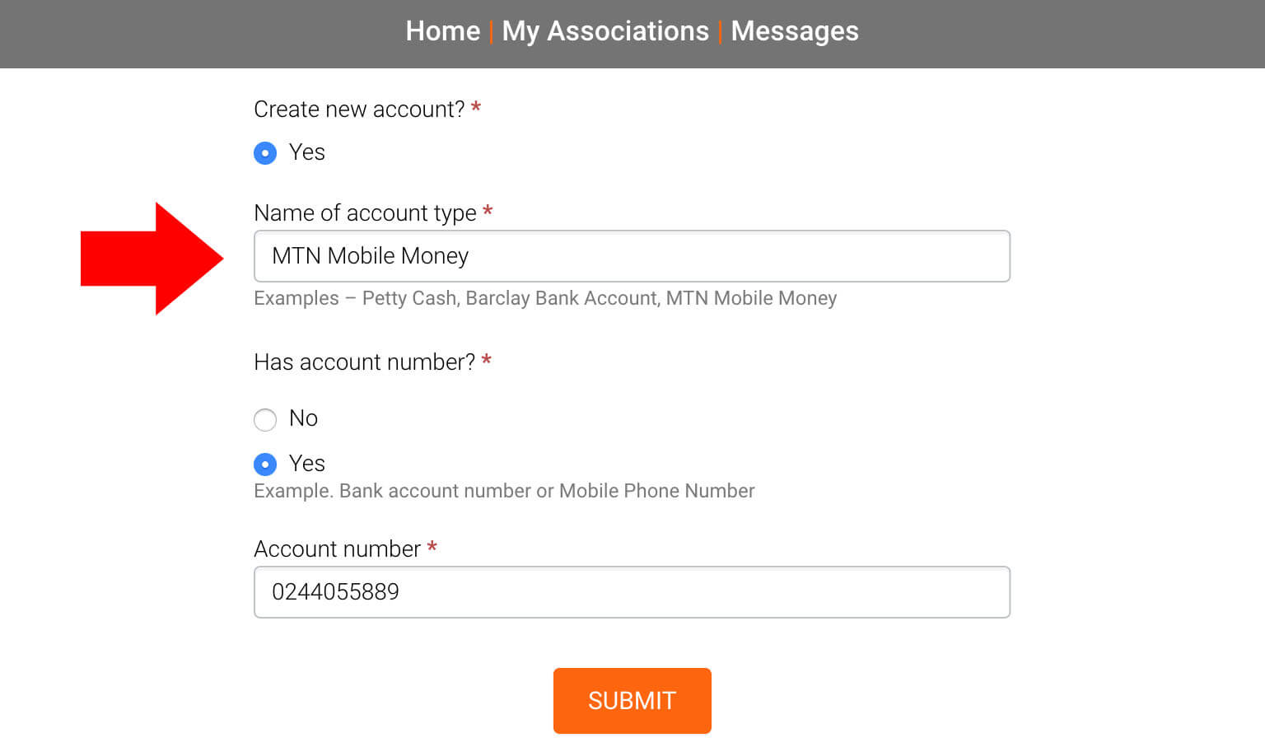This screenshot has height=747, width=1265.
Task: Click 'Yes' text beside Create new account radio
Action: pos(306,152)
